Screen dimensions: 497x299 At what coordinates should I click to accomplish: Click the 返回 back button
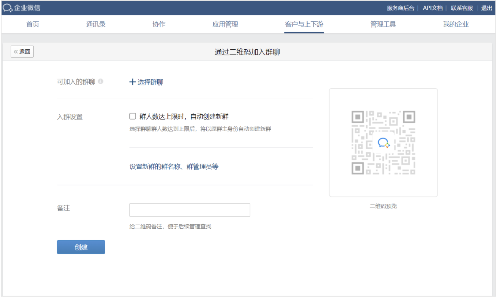coord(22,52)
